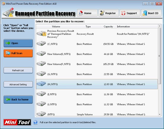Click Basic Partition type in (C:,NTFS) row
This screenshot has height=129, width=164.
point(84,44)
